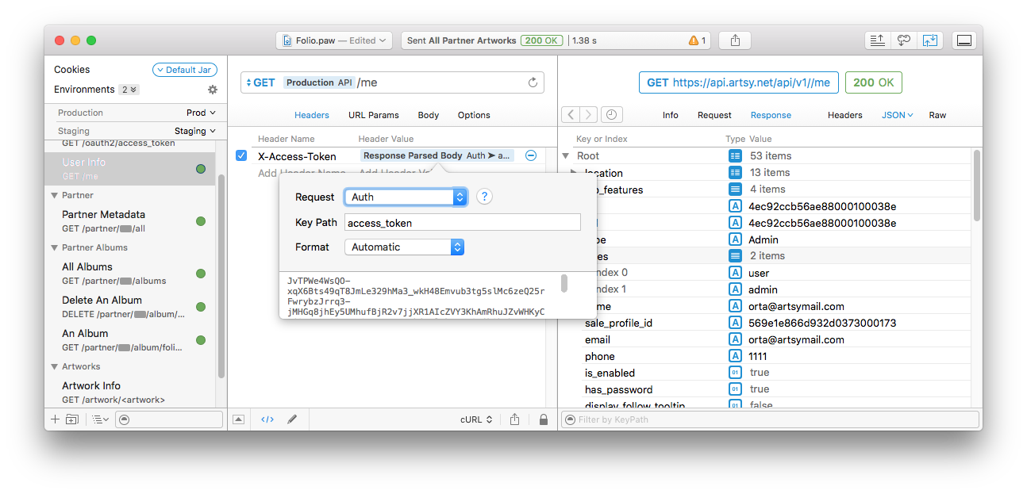This screenshot has height=494, width=1027.
Task: Open the request history clock button
Action: (611, 115)
